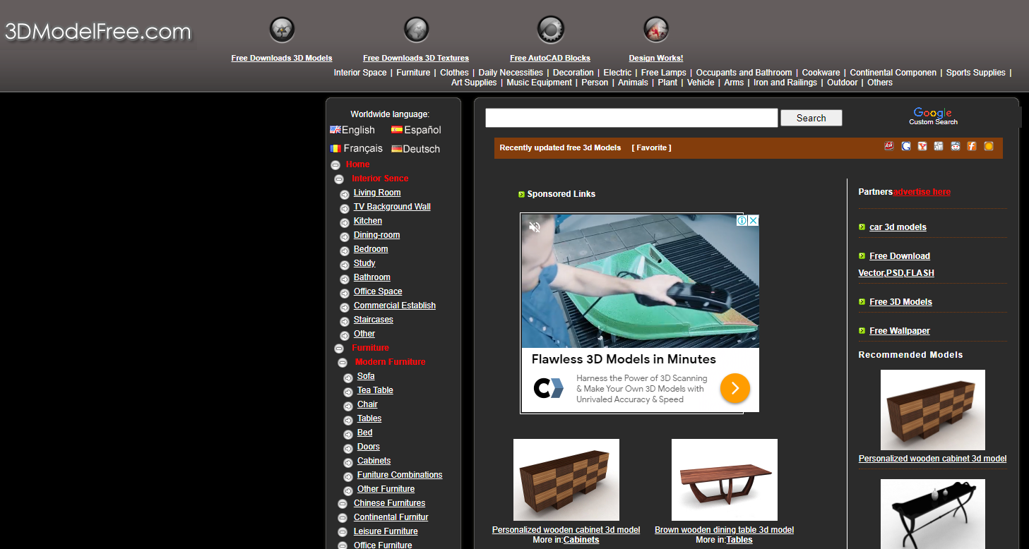
Task: Open Free AutoCAD Blocks link
Action: pos(550,58)
